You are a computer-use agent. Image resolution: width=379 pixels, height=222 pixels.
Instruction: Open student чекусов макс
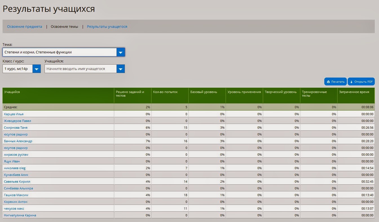point(14,209)
